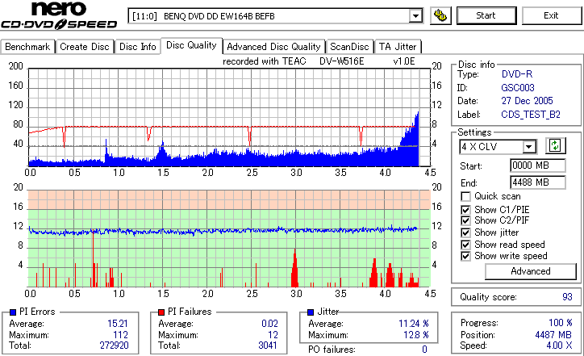Screen dimensions: 584x356
Task: Click the blue PI Errors legend square
Action: (x=13, y=312)
